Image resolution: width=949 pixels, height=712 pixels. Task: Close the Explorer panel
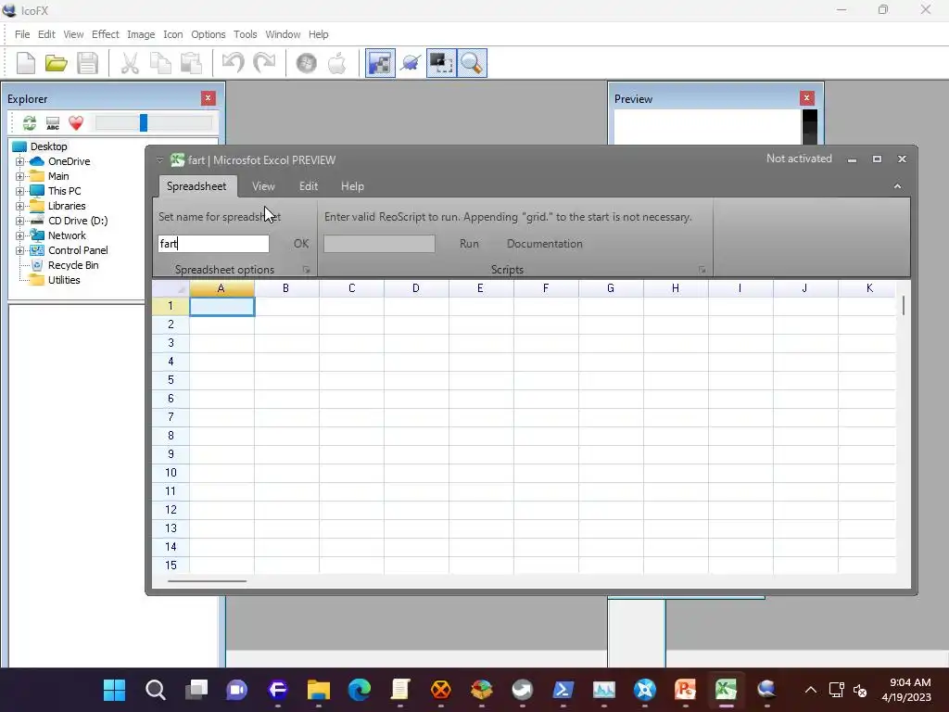[x=209, y=98]
